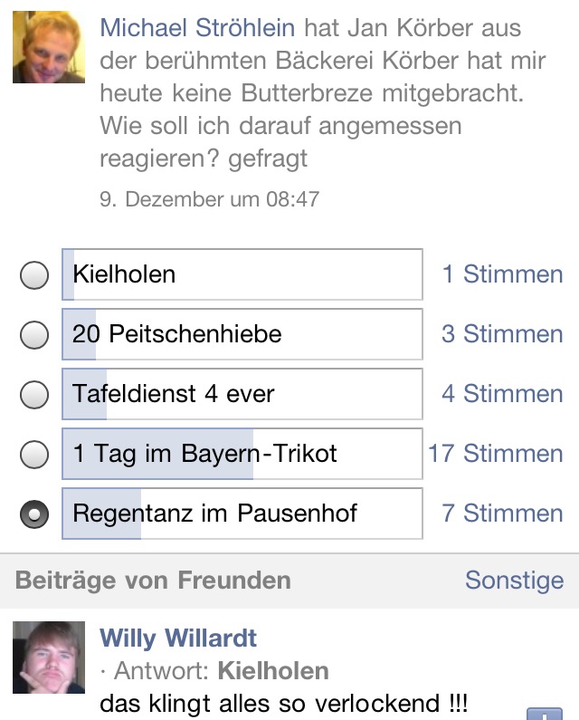Open the 4 Stimmen vote count
The height and width of the screenshot is (720, 579).
pos(502,394)
